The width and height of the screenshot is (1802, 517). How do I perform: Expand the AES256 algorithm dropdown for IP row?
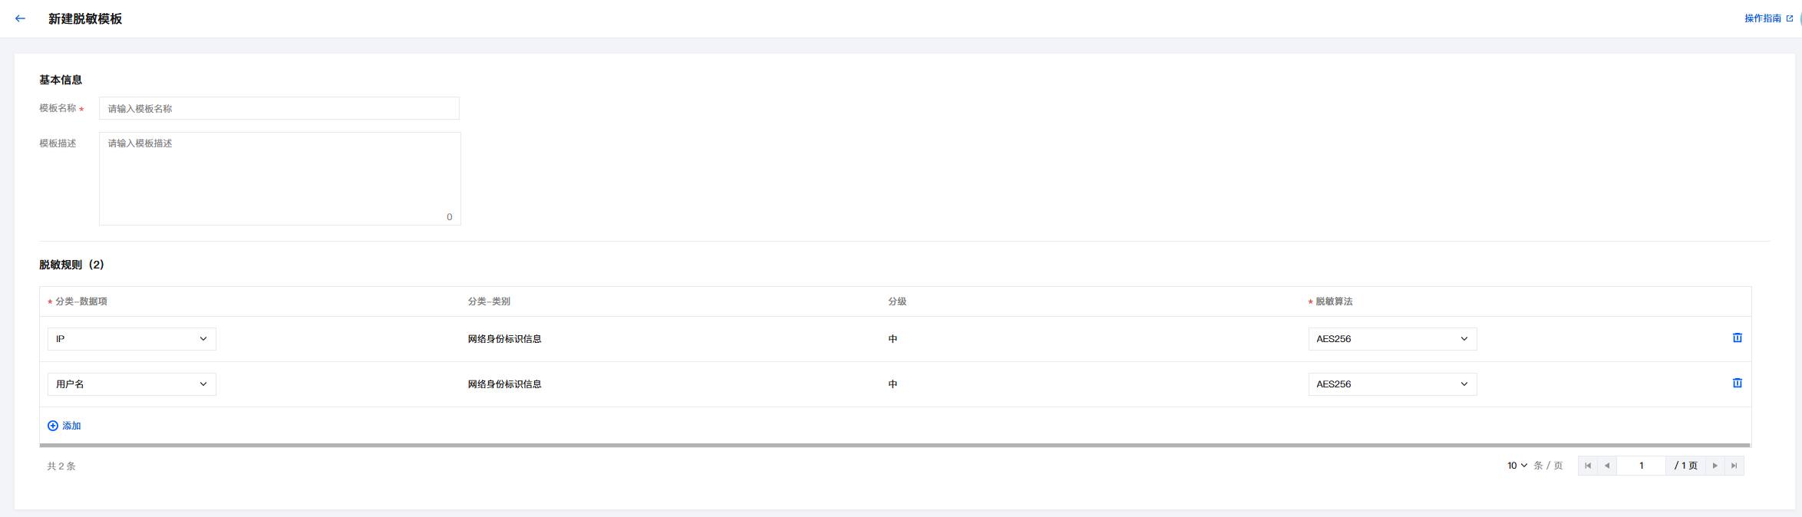coord(1392,339)
